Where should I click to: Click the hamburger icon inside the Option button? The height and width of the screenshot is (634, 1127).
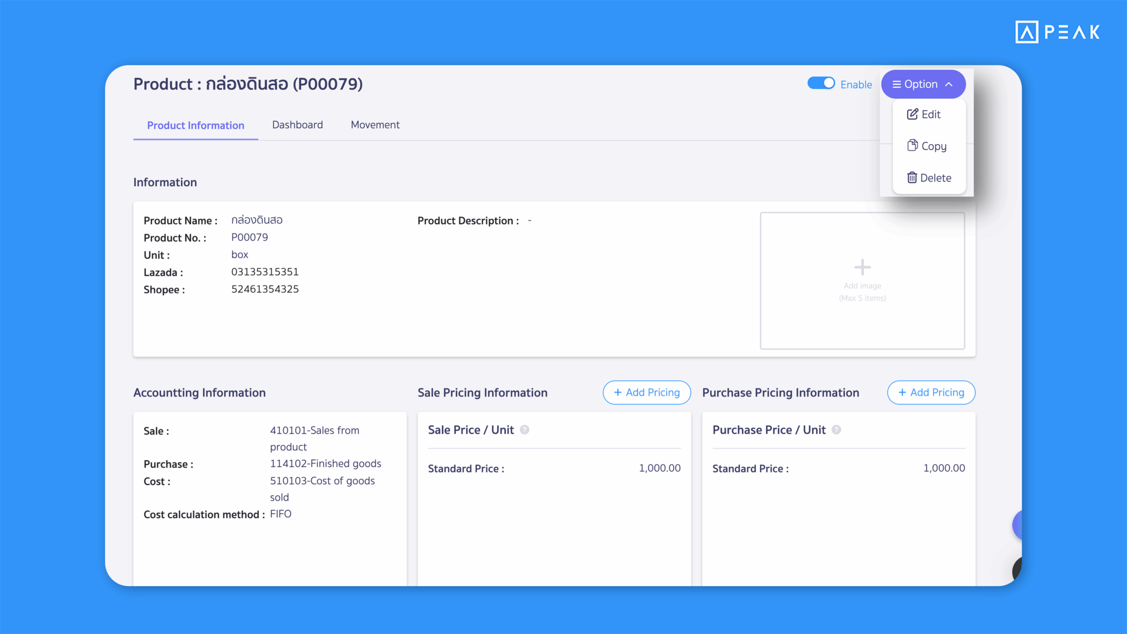[x=896, y=84]
